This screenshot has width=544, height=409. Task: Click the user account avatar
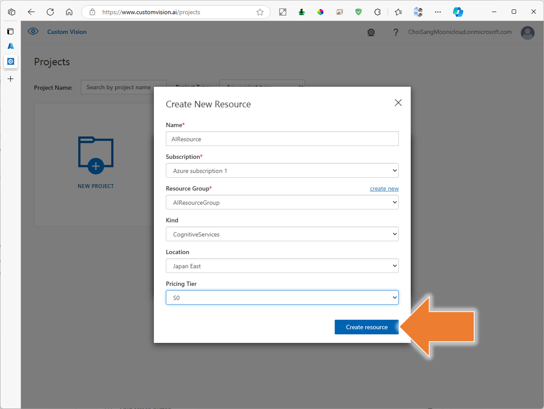tap(527, 33)
